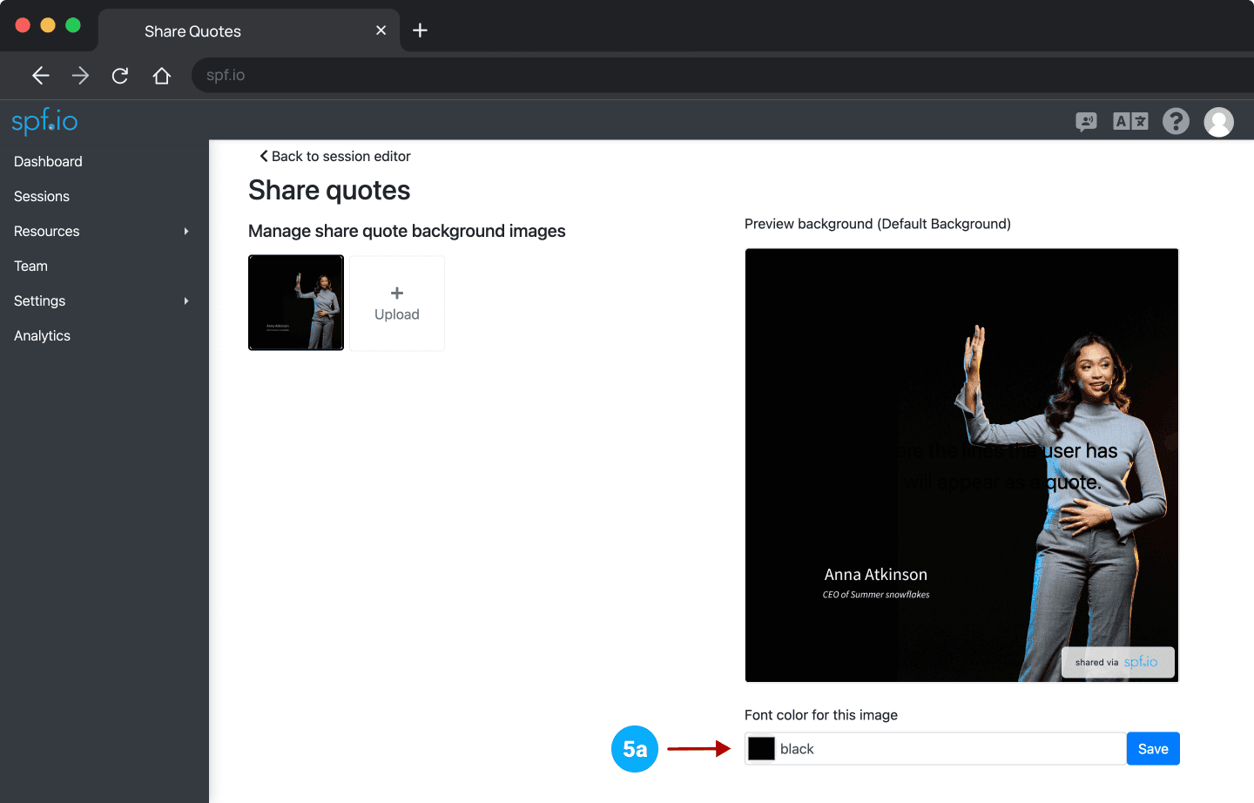Open a new browser tab
The height and width of the screenshot is (803, 1254).
[x=420, y=30]
